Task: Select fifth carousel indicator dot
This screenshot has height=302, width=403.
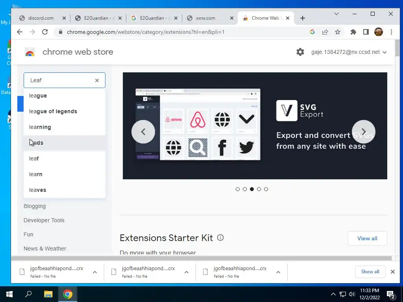Action: pyautogui.click(x=266, y=189)
